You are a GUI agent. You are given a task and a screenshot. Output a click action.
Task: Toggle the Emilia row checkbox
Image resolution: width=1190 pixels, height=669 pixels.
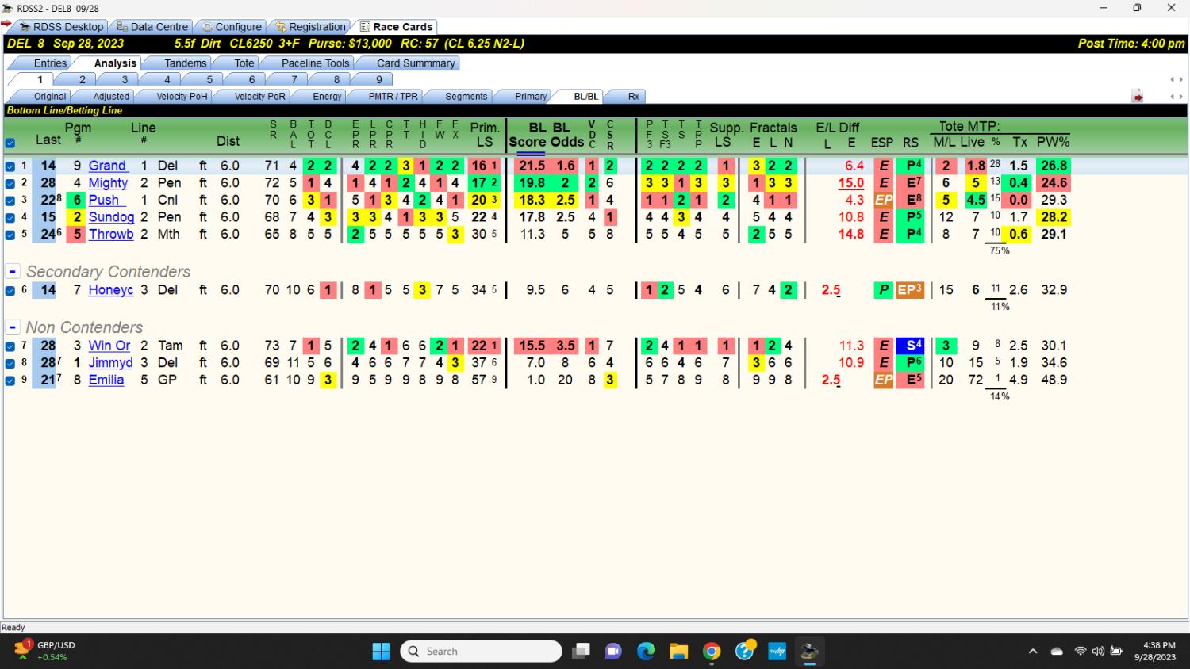(10, 380)
